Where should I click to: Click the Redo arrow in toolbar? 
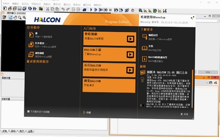click(x=68, y=9)
